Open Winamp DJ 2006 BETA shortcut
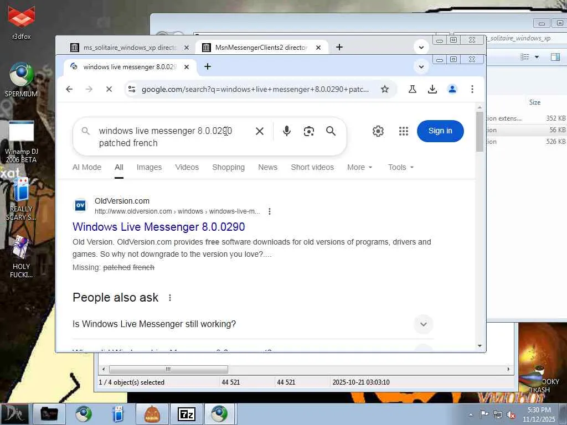 pyautogui.click(x=22, y=142)
